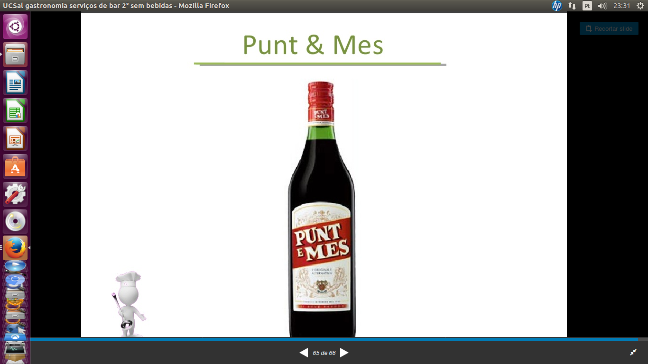The height and width of the screenshot is (364, 648).
Task: Launch LibreOffice Writer from the dock
Action: pos(15,82)
